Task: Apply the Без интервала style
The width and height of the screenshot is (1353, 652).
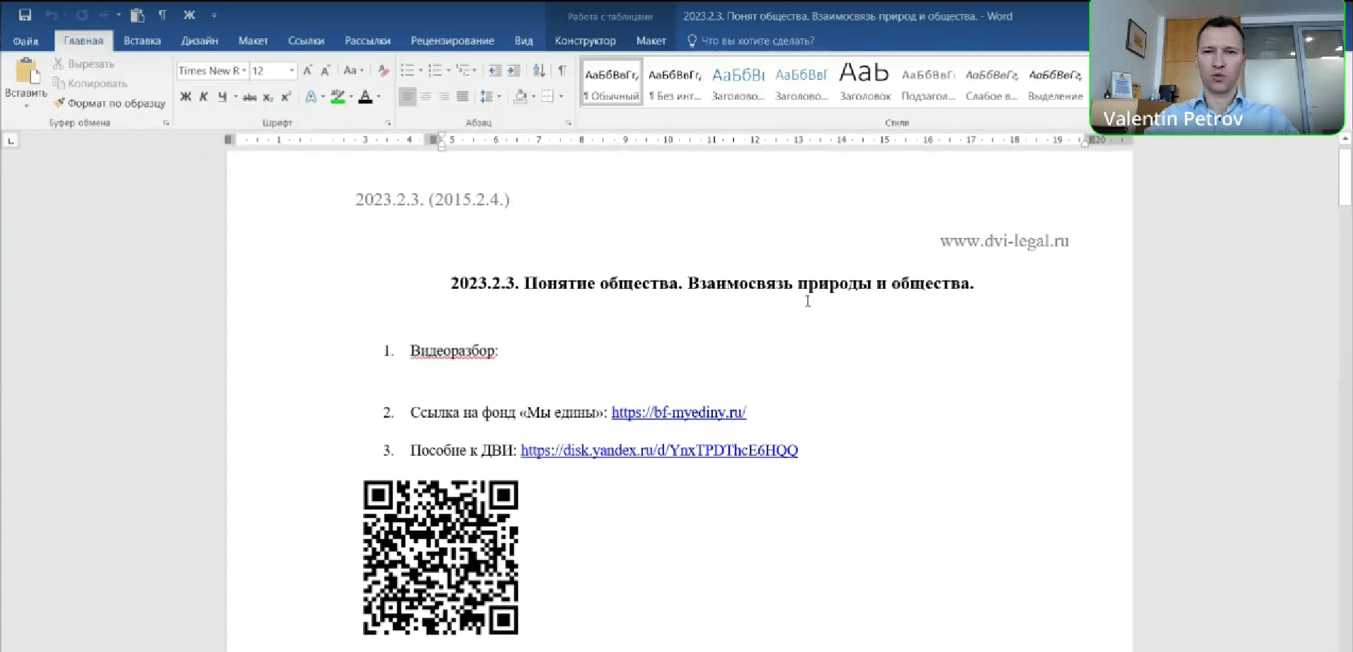Action: tap(675, 82)
